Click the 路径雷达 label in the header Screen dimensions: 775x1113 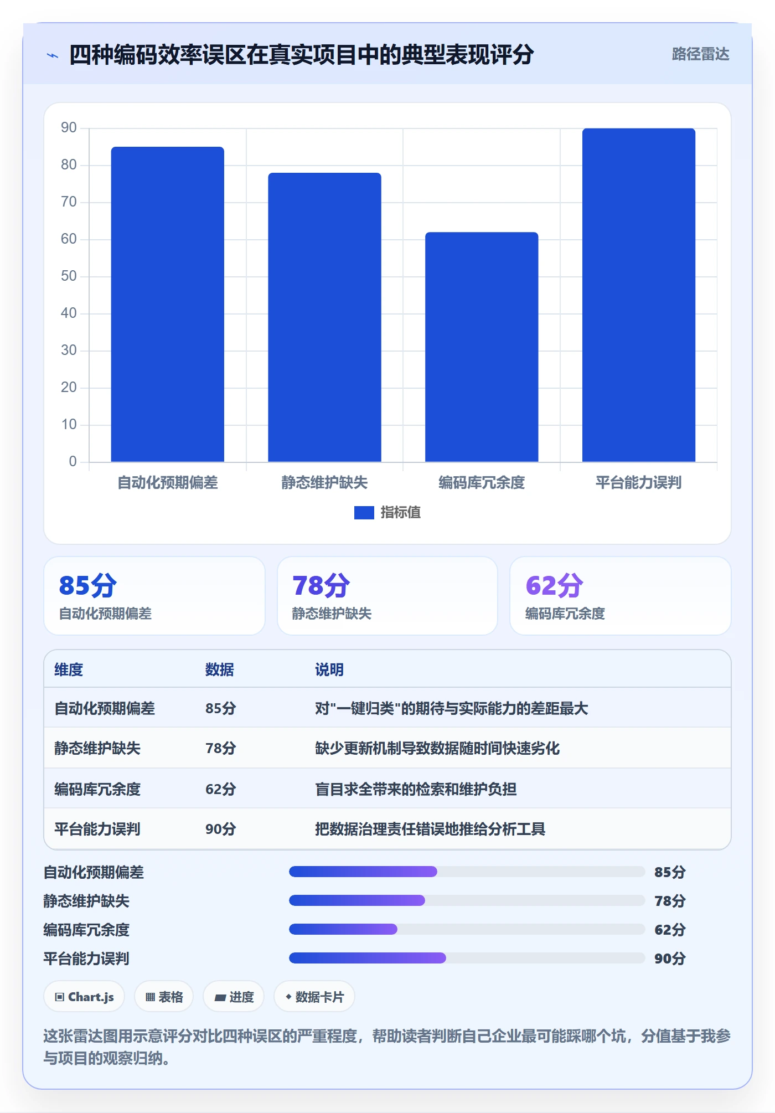[700, 54]
